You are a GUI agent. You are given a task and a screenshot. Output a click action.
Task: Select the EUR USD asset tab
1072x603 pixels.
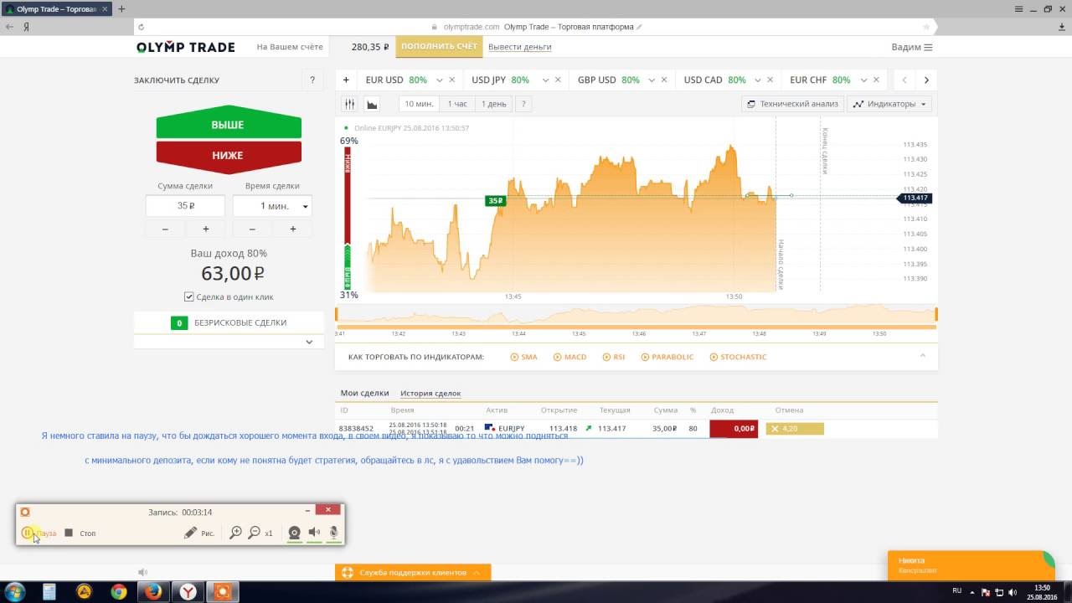coord(395,80)
